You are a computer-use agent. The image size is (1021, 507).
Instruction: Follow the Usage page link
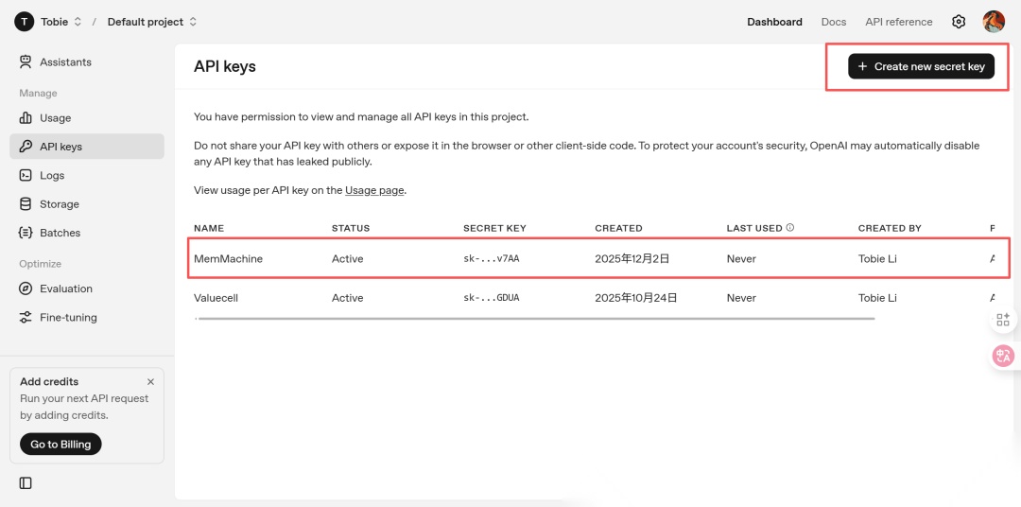coord(374,190)
